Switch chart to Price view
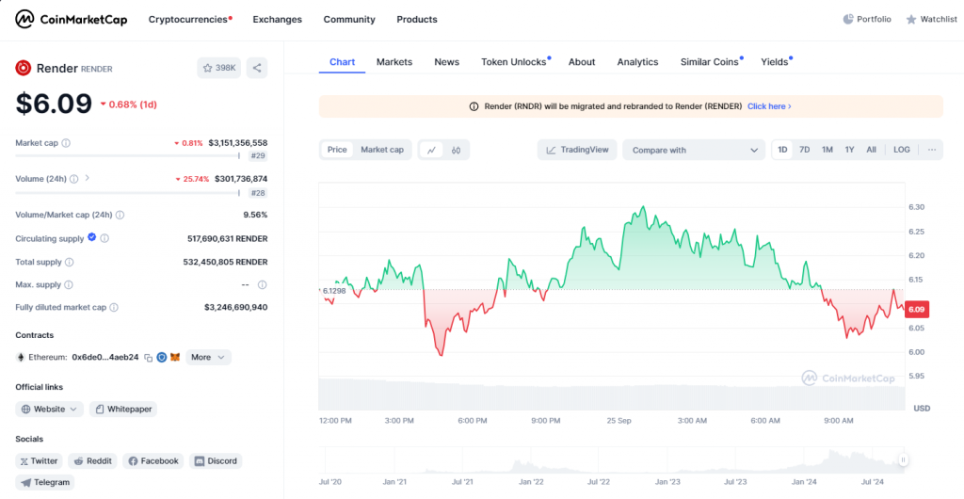 pyautogui.click(x=337, y=150)
